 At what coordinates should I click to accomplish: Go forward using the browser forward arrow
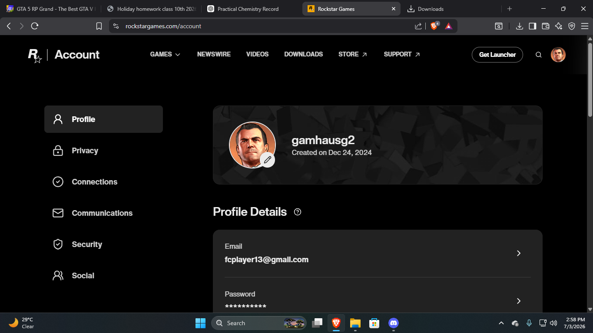[22, 26]
